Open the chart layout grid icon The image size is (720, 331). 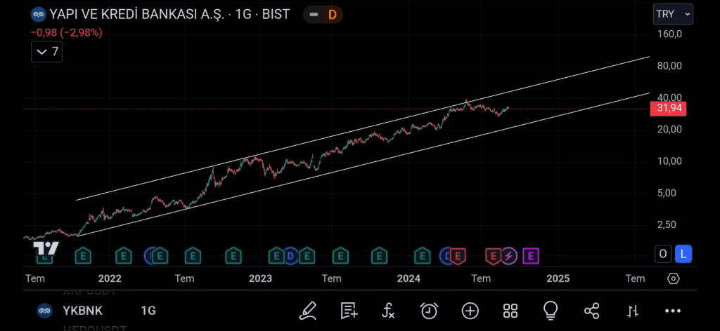(510, 311)
